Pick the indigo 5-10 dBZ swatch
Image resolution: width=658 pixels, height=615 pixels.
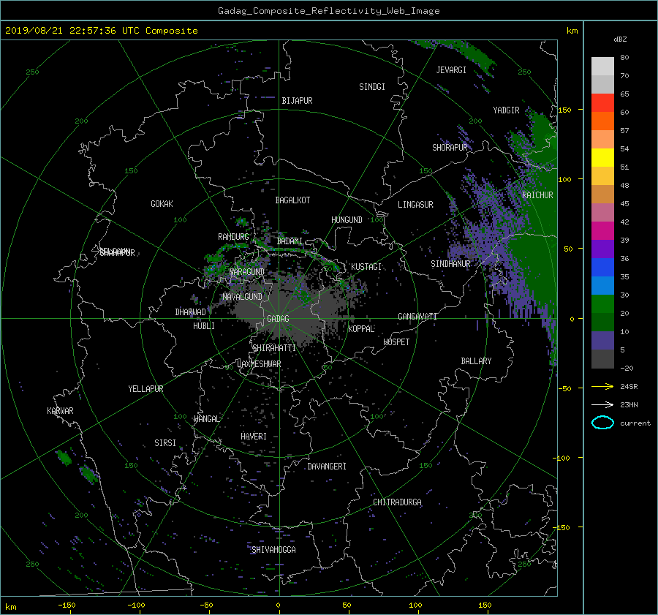click(602, 341)
